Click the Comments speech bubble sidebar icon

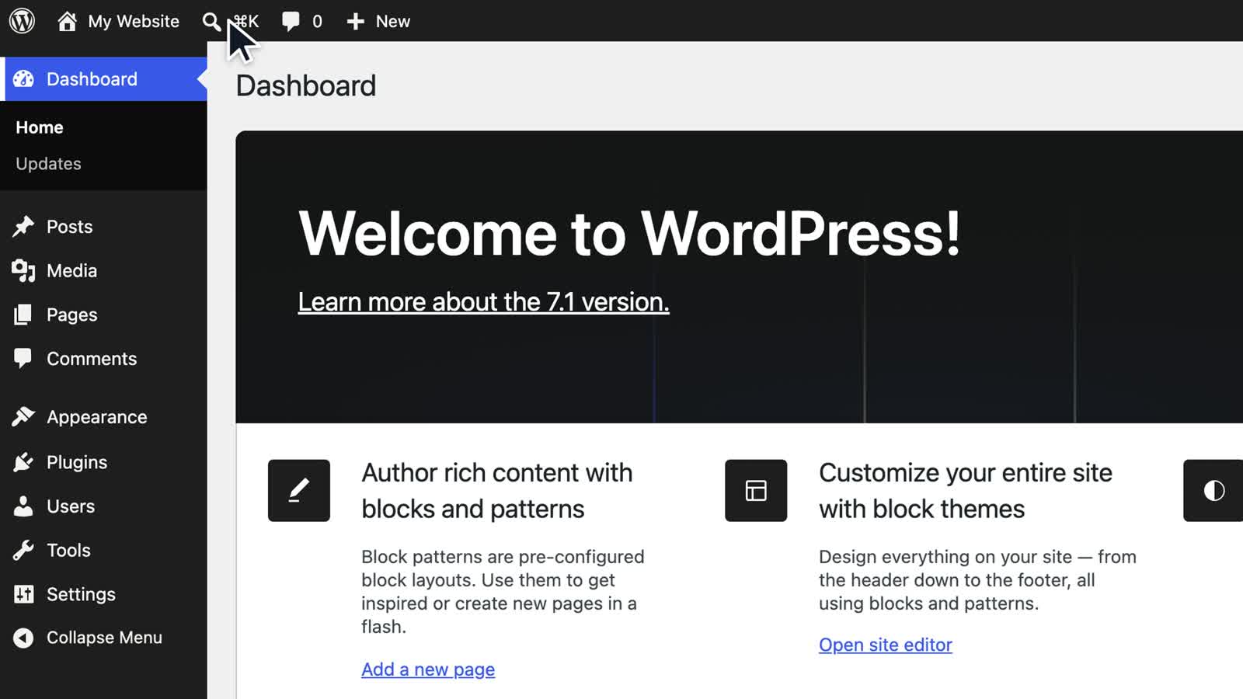click(23, 358)
